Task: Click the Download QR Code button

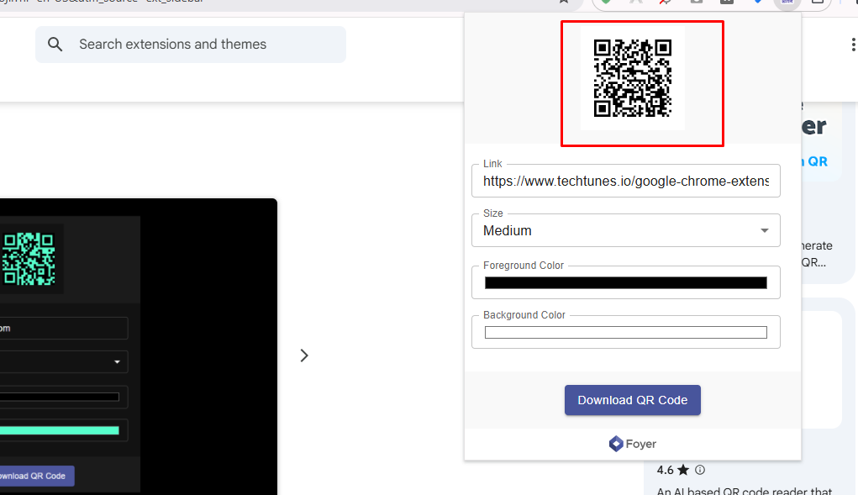Action: coord(632,400)
